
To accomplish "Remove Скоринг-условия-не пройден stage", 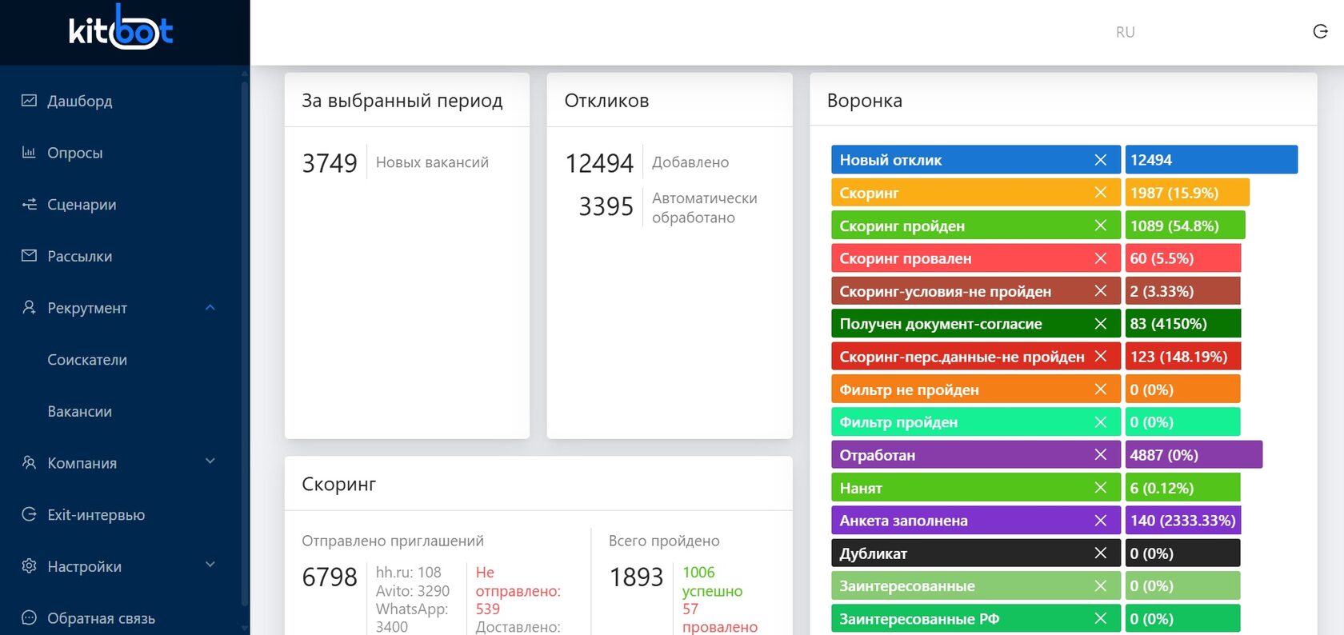I will pos(1101,291).
